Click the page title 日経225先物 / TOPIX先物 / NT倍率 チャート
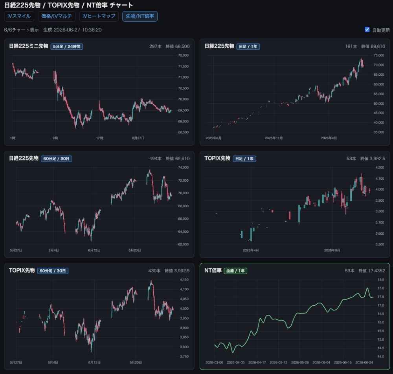Viewport: 393px width, 374px height. [68, 5]
